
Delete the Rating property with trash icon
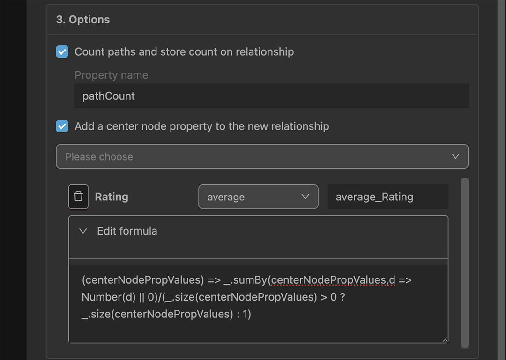[x=78, y=197]
